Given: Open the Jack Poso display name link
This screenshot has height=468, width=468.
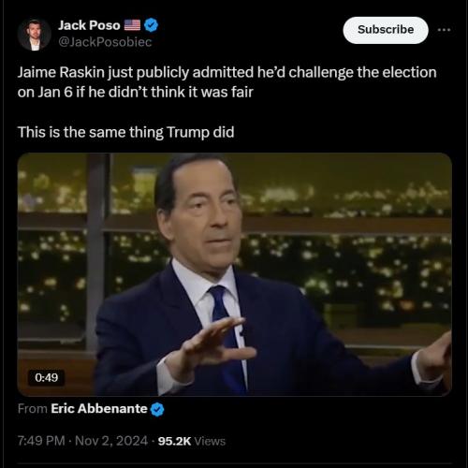Looking at the screenshot, I should (89, 25).
